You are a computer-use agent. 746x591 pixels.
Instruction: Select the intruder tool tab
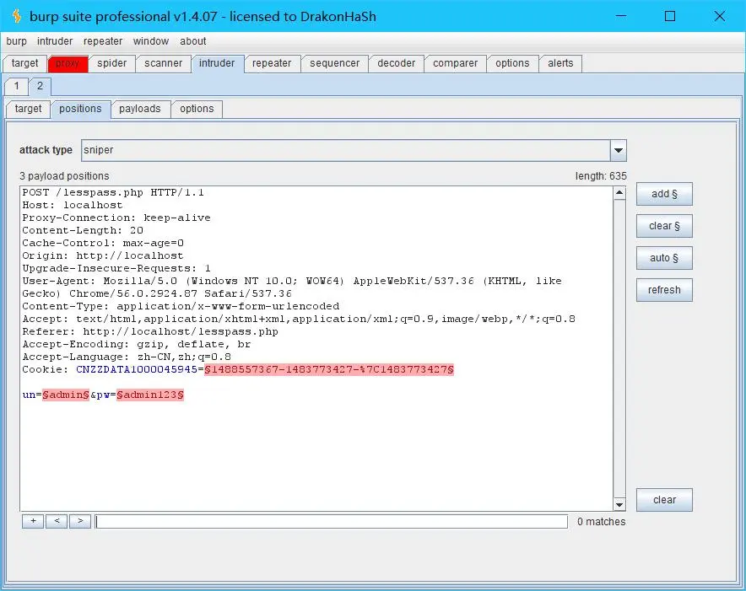217,63
